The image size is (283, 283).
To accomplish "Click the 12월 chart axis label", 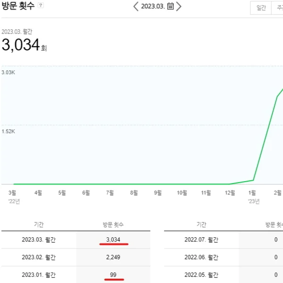I will 230,192.
